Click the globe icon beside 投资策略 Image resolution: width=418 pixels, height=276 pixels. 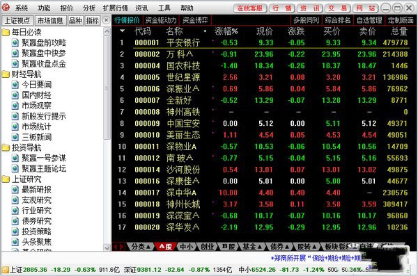[15, 232]
